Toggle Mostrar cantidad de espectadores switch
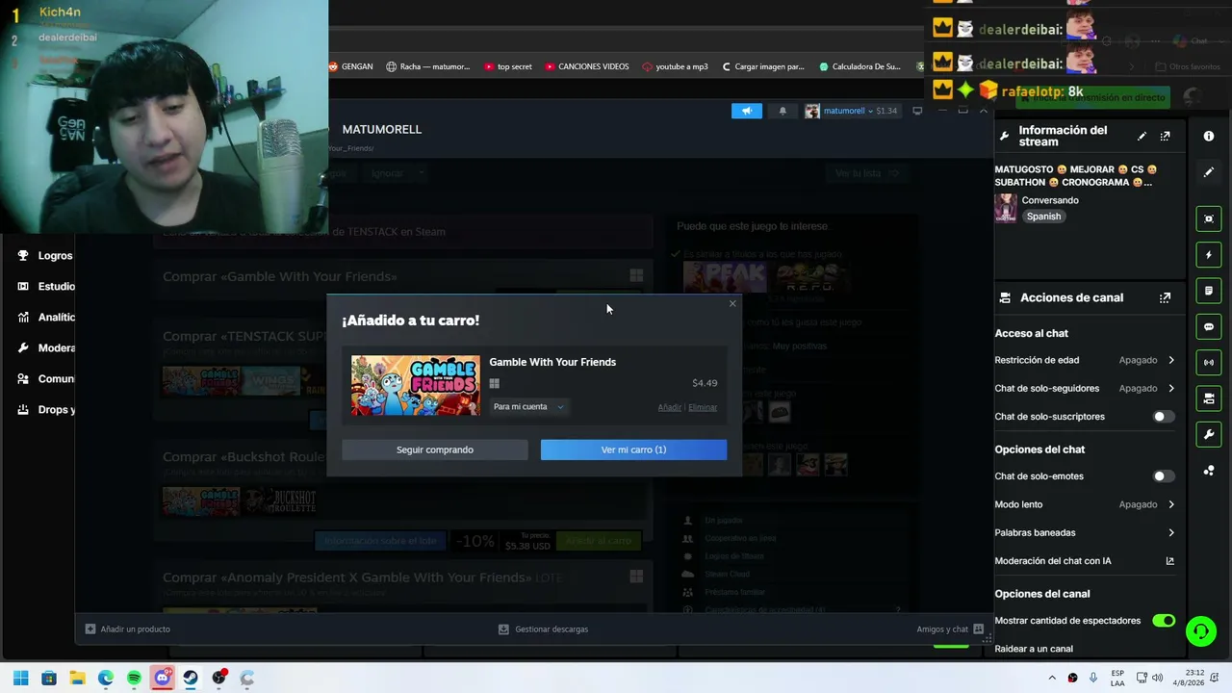 (x=1164, y=621)
